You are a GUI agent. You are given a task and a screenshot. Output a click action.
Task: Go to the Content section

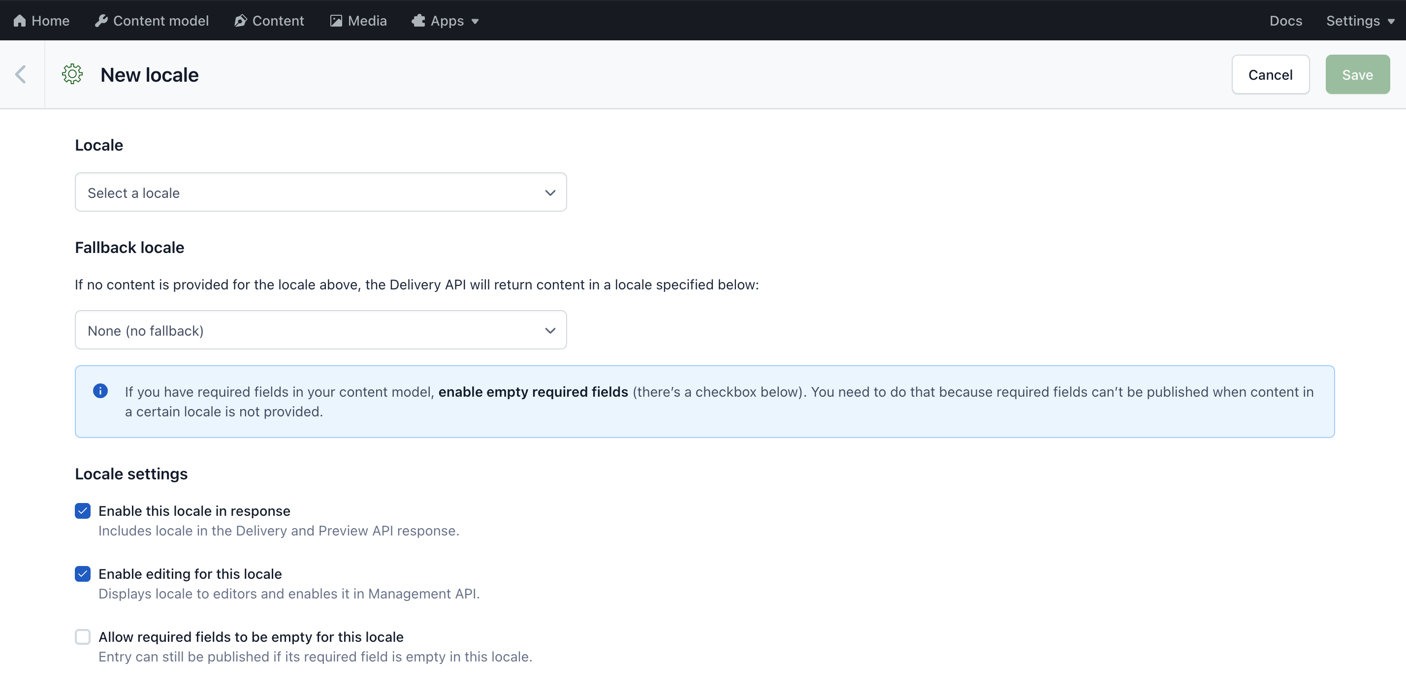[269, 20]
